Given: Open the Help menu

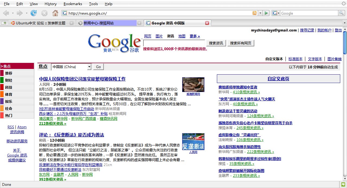Looking at the screenshot, I should 108,4.
